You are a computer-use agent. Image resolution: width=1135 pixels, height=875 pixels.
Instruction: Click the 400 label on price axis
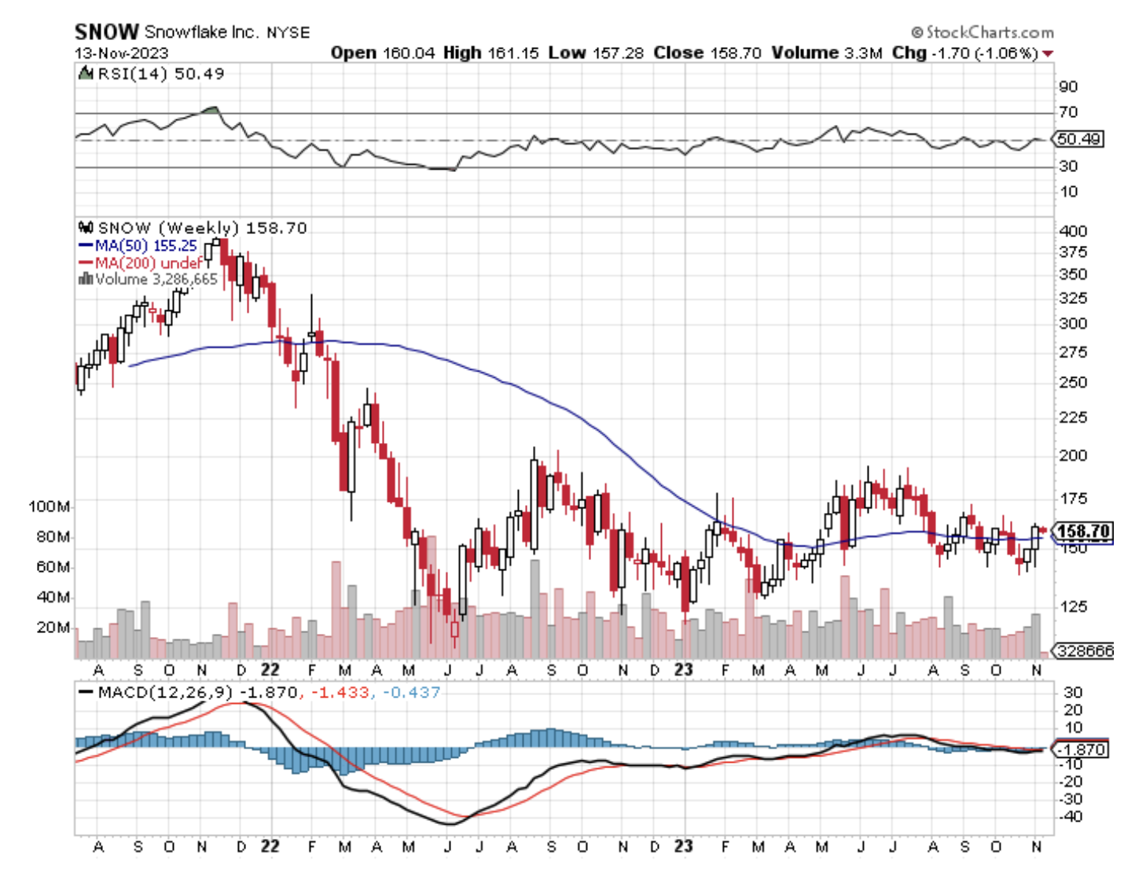point(1073,231)
